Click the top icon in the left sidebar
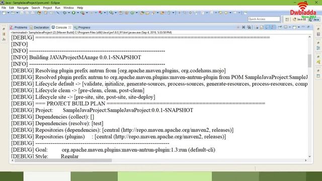322x181 pixels. point(4,29)
